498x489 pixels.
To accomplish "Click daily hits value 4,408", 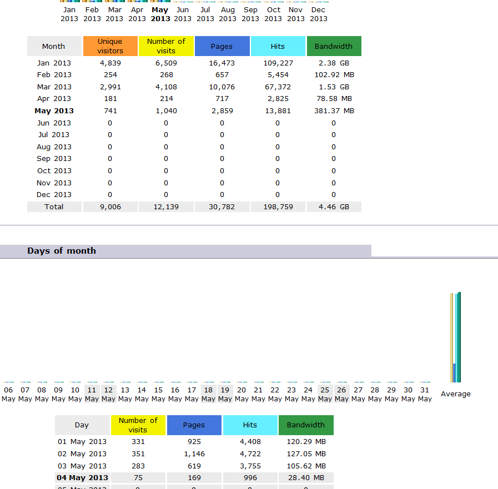I will [250, 442].
